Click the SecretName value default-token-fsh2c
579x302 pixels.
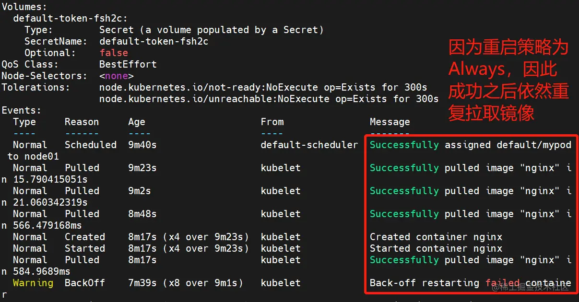tap(154, 42)
